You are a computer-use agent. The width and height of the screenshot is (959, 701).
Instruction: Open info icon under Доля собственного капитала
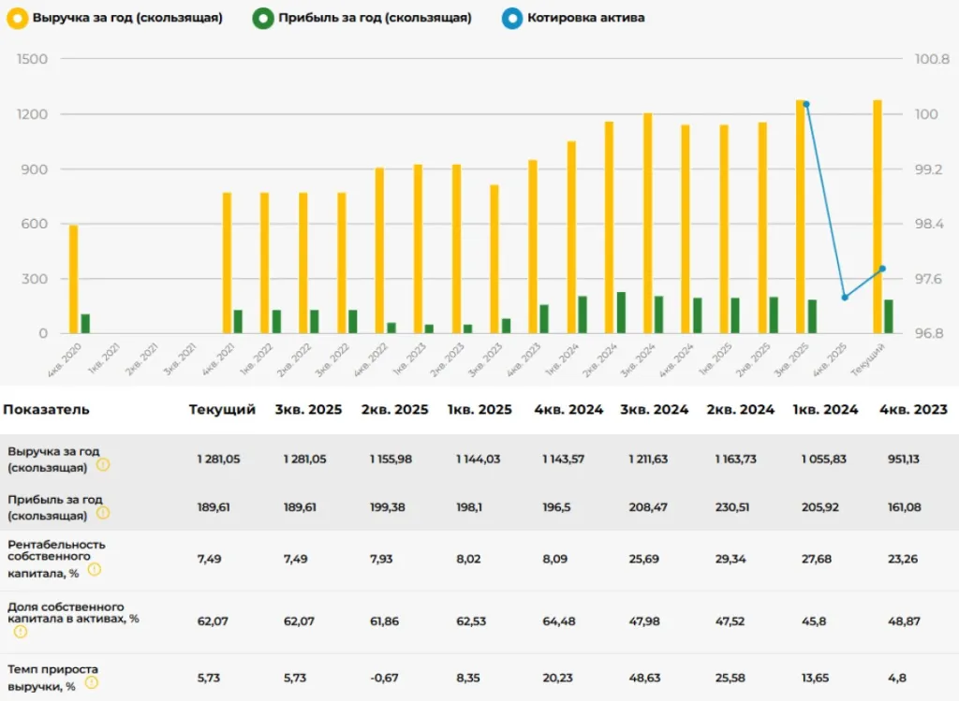click(21, 632)
